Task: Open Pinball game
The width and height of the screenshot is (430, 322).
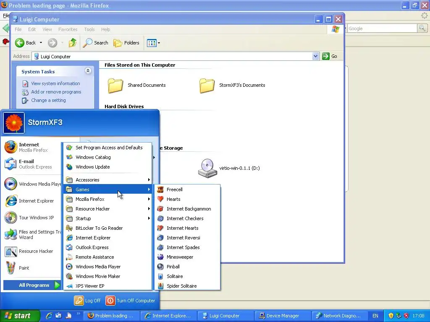Action: click(x=188, y=267)
